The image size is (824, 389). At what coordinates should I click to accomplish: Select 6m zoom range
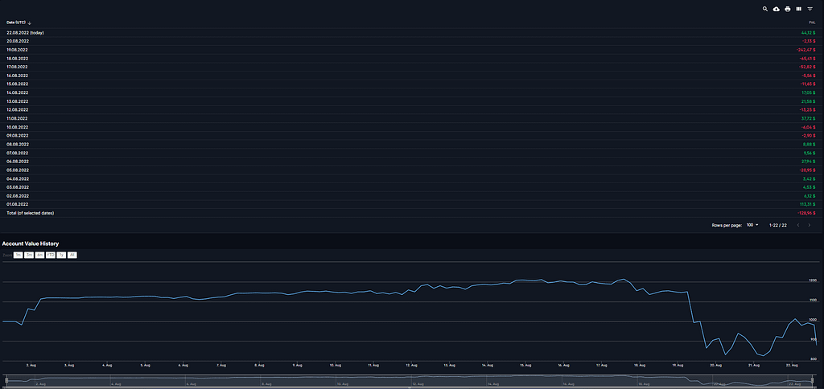tap(40, 255)
